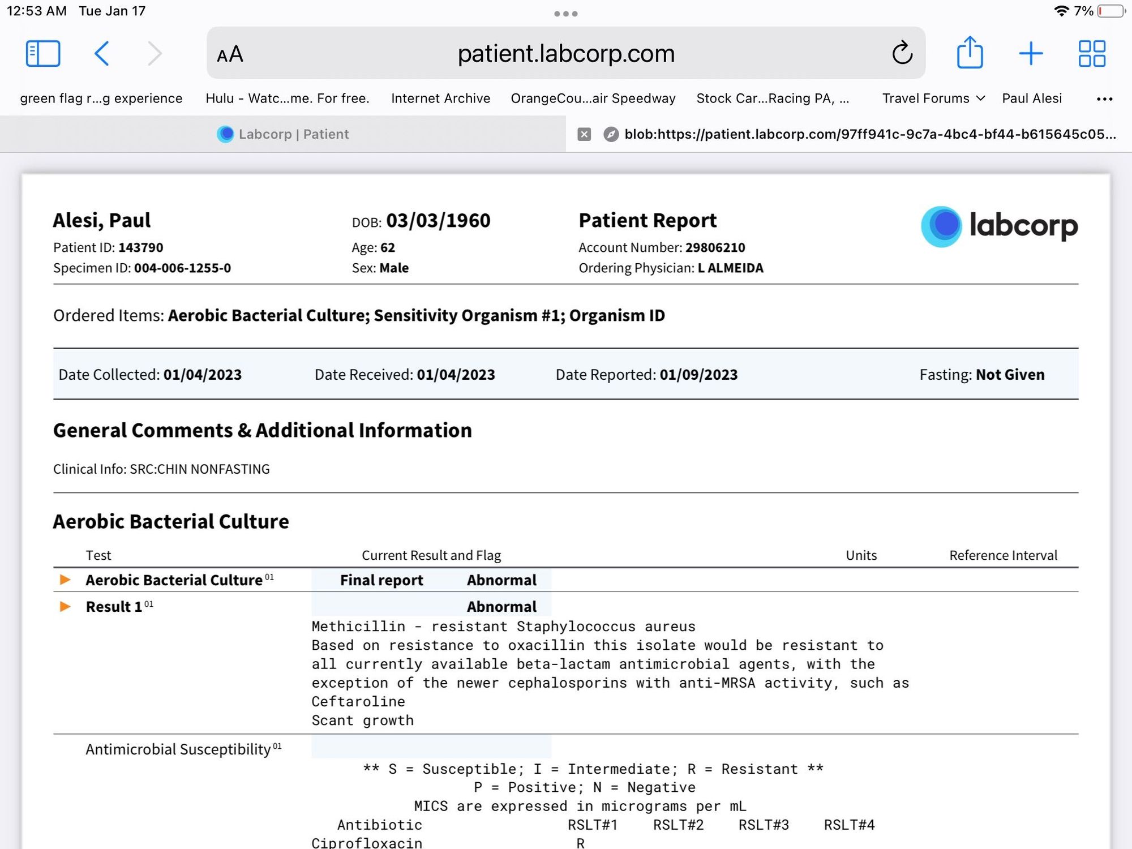Open the Paul Alesi bookmark
1132x849 pixels.
click(1032, 98)
